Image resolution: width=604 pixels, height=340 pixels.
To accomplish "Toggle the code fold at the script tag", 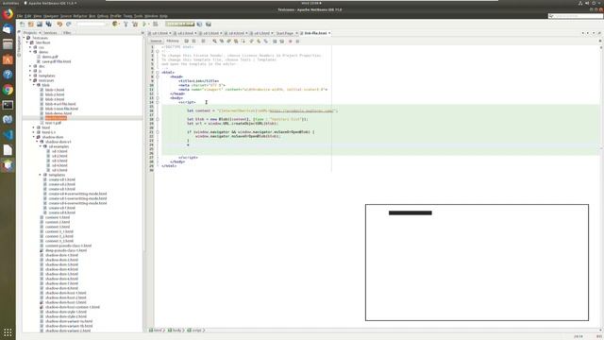I will click(158, 102).
